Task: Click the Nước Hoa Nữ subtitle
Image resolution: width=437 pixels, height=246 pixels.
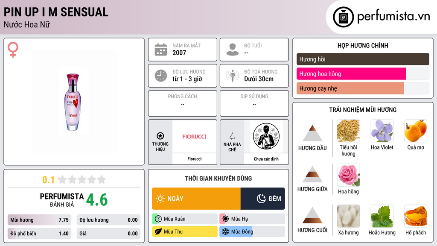Action: click(27, 25)
